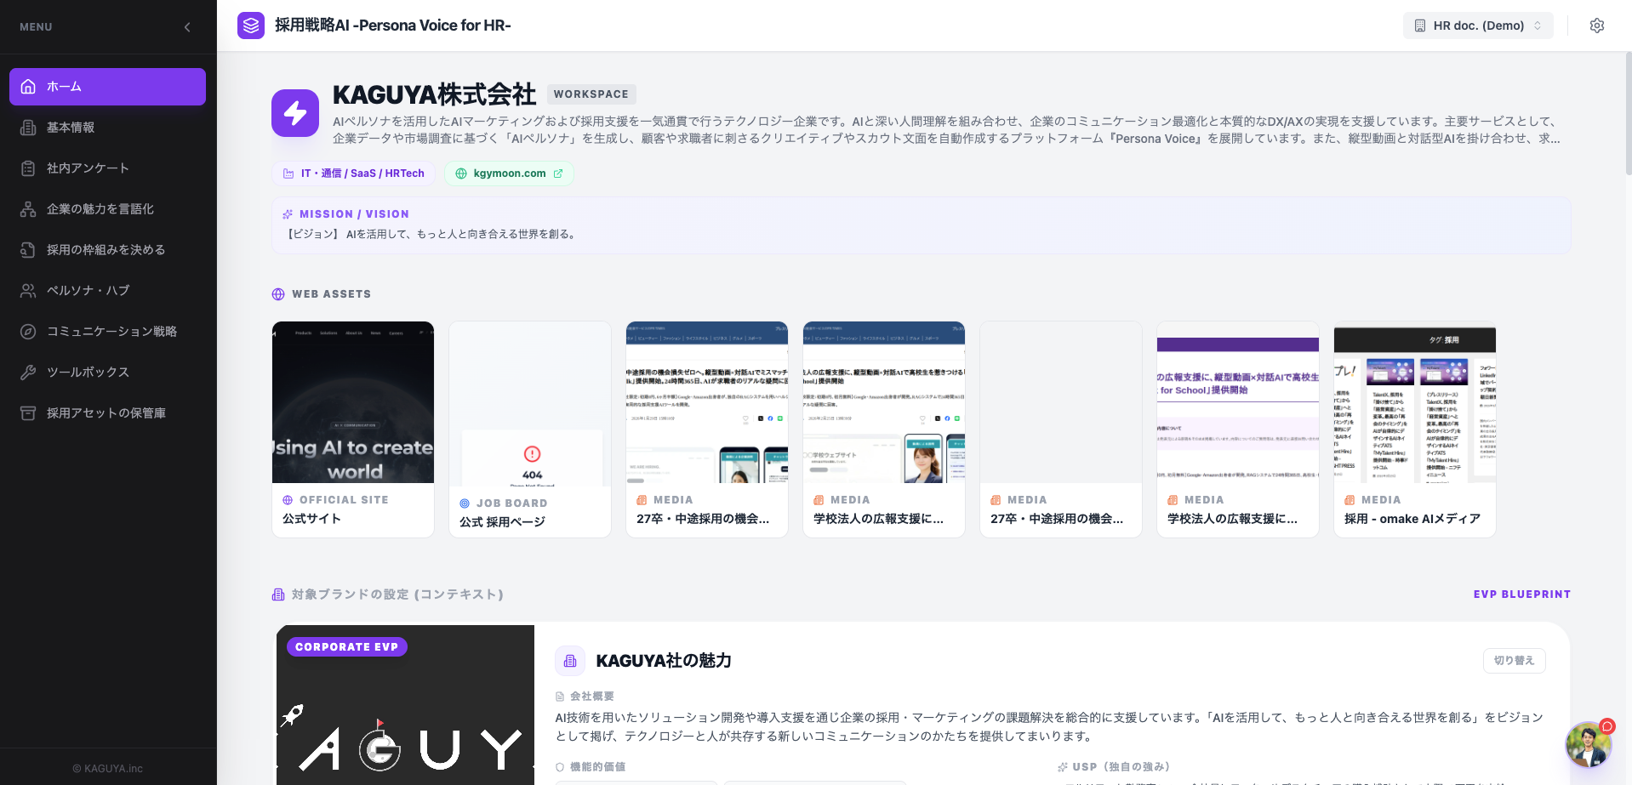The image size is (1632, 785).
Task: Go to 基本情報 in the sidebar
Action: [x=107, y=128]
